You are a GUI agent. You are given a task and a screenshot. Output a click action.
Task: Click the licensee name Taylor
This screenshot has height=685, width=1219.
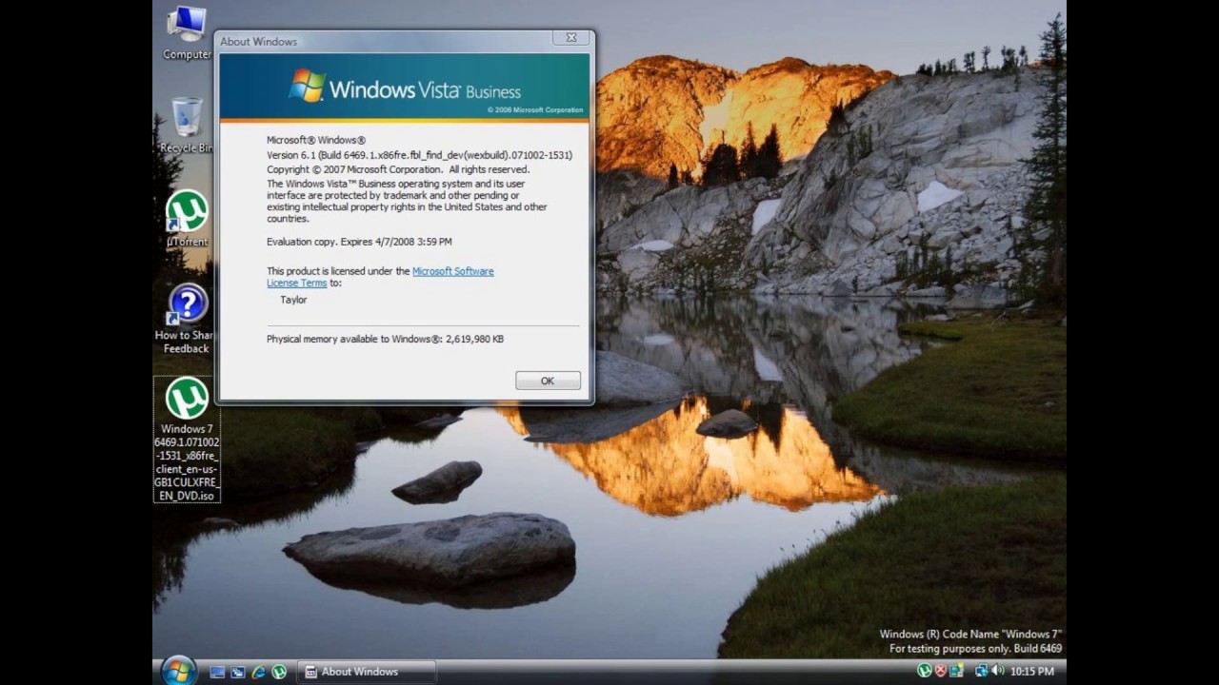pos(293,300)
